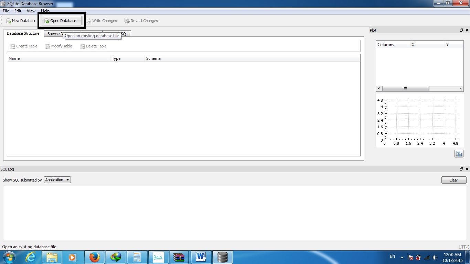The height and width of the screenshot is (264, 470).
Task: Click the SQLite Database Browser taskbar icon
Action: coord(223,257)
